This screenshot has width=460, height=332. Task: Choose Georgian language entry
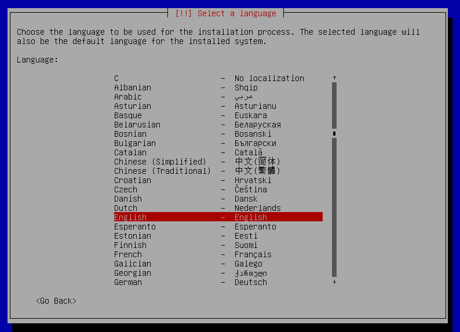pyautogui.click(x=218, y=273)
